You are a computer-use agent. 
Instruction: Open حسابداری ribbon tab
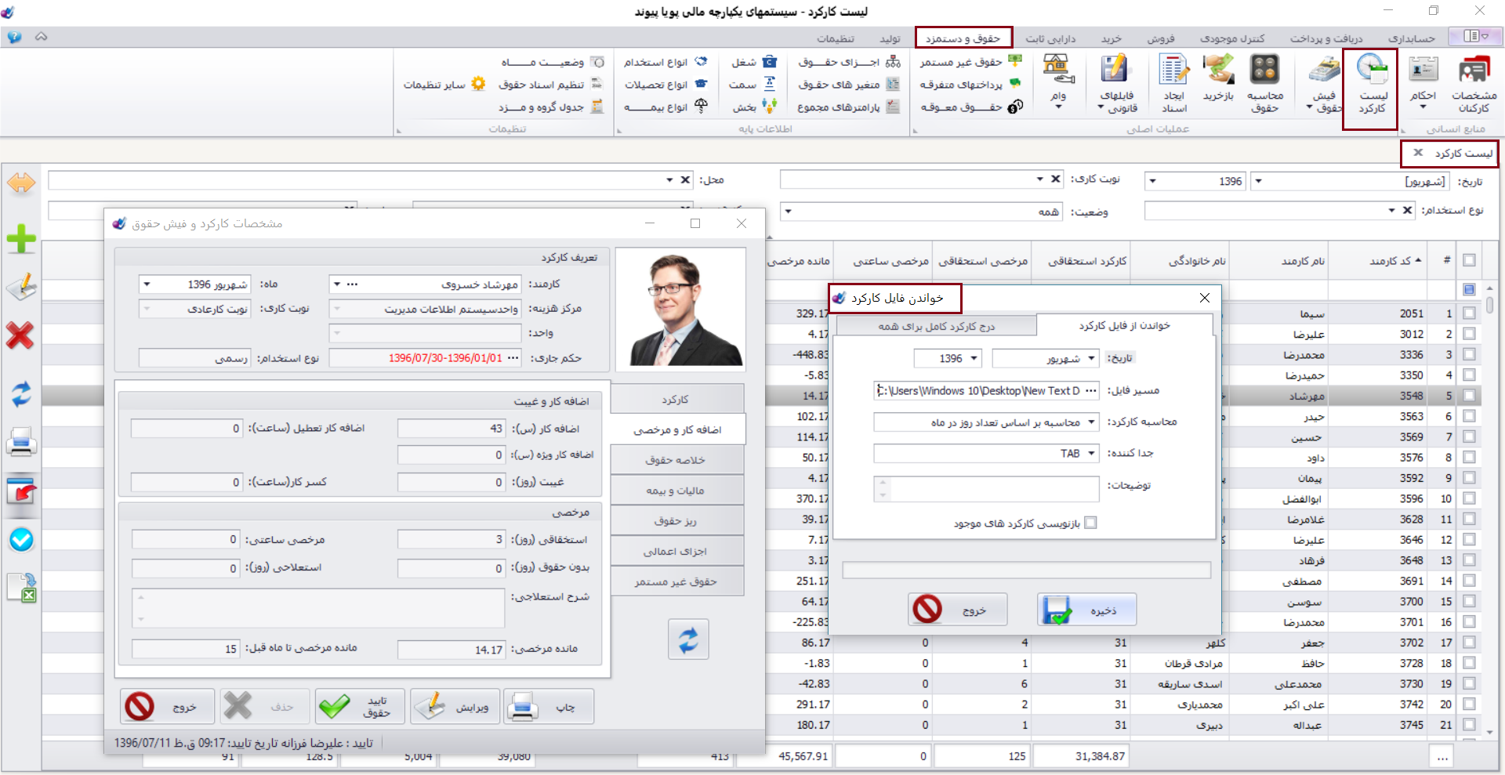tap(1412, 38)
